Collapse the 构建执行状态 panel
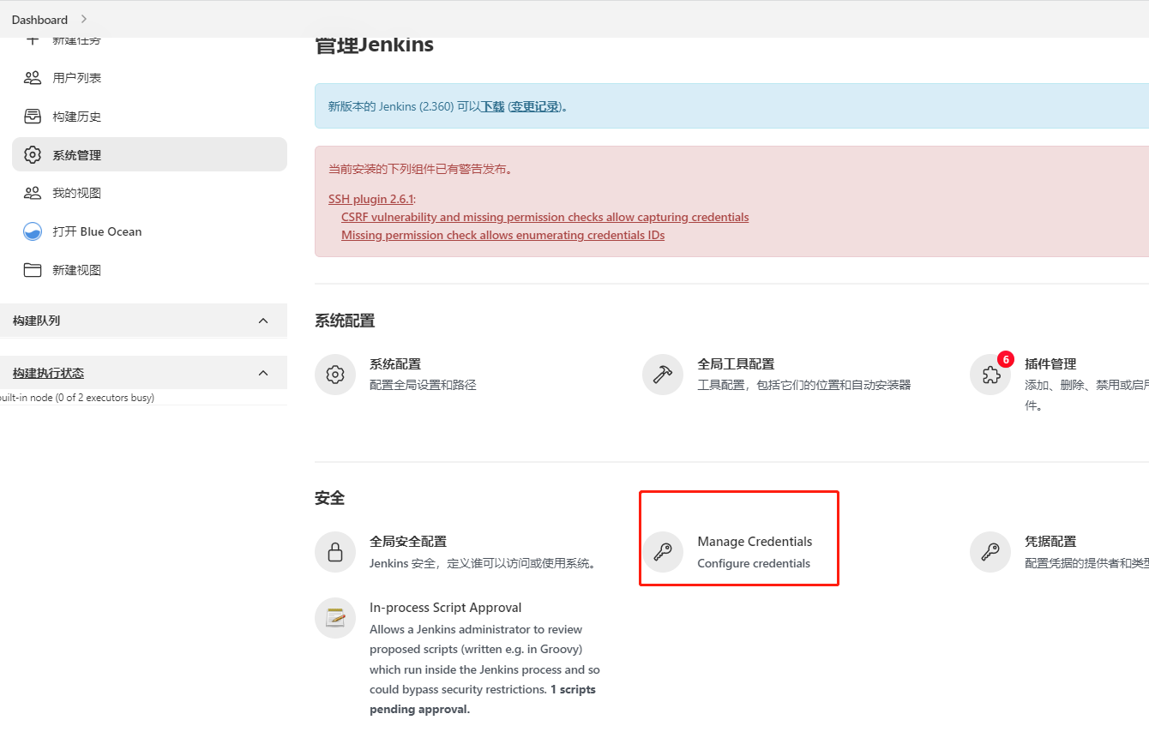 coord(263,373)
